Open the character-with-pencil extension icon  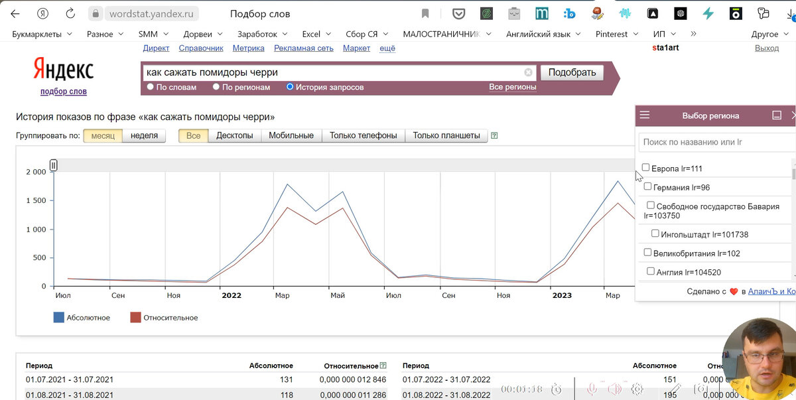597,13
